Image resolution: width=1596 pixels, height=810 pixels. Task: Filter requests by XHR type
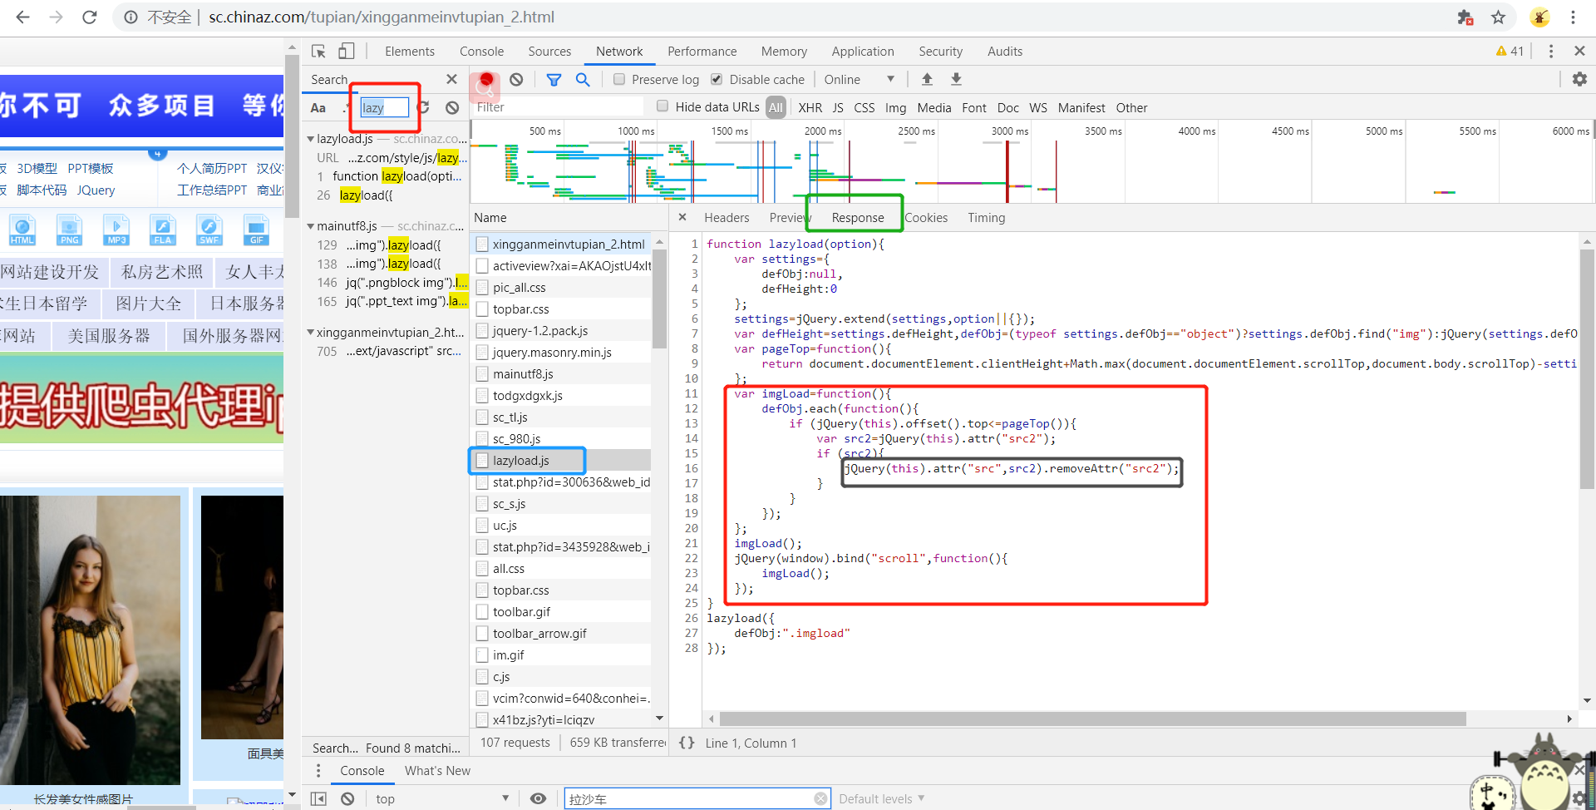pyautogui.click(x=810, y=108)
